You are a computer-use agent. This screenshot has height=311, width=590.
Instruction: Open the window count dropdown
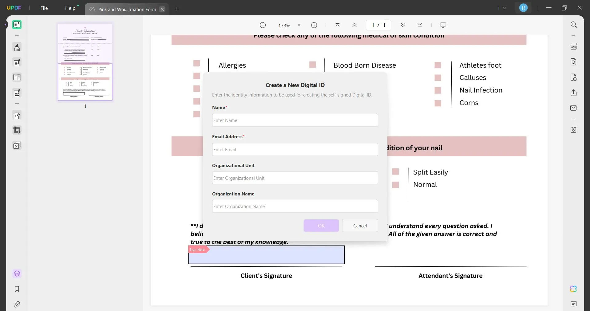point(502,8)
